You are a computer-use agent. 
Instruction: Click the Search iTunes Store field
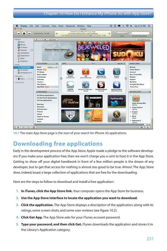click(x=139, y=33)
